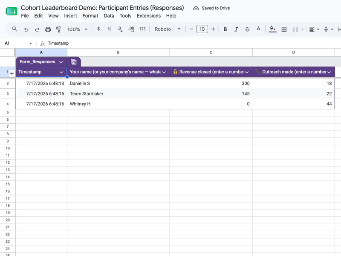
Task: Open Timestamp column filter dropdown
Action: pos(61,72)
